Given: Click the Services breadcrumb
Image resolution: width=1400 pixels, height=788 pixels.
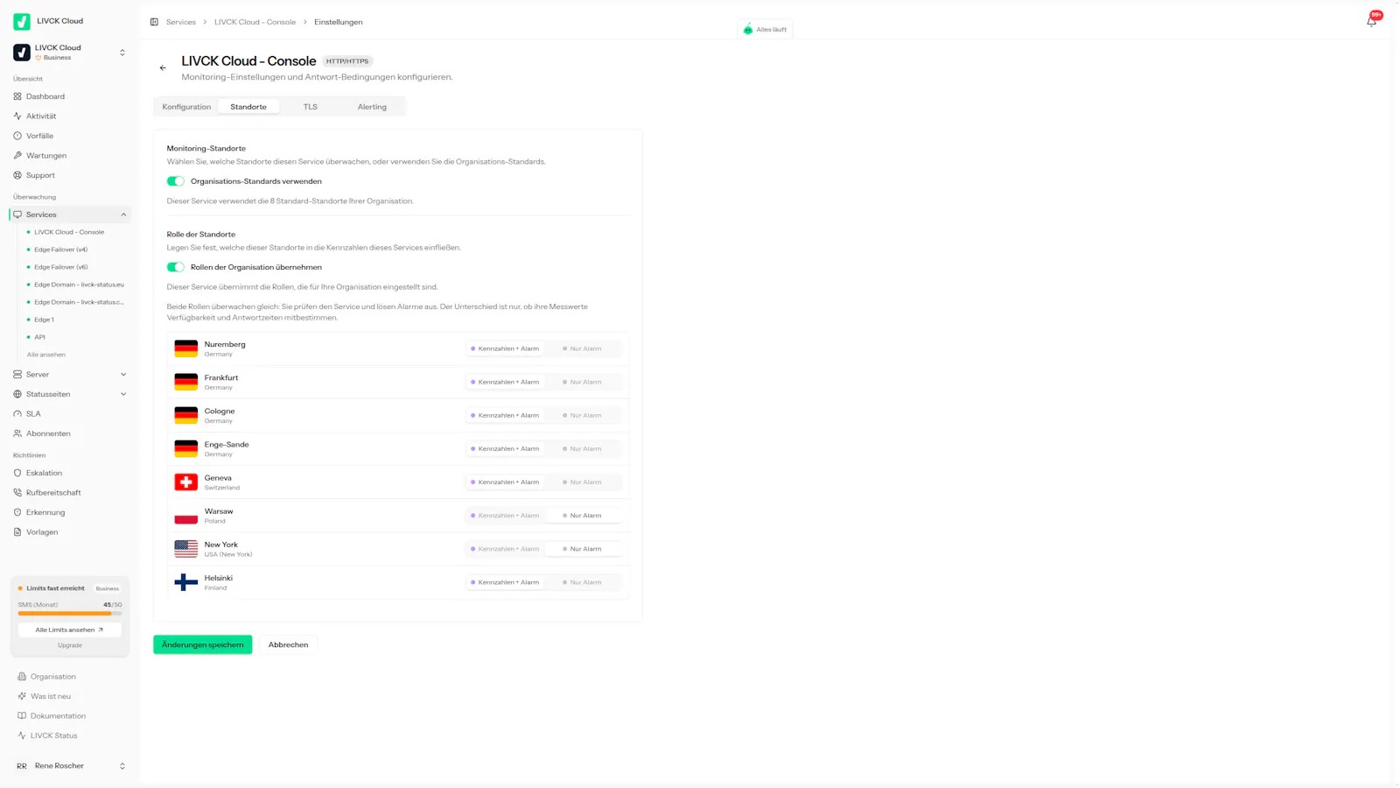Looking at the screenshot, I should click(181, 22).
